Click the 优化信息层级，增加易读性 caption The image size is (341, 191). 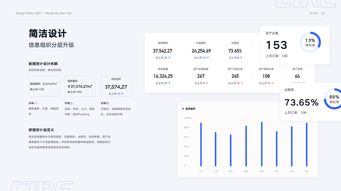45,70
